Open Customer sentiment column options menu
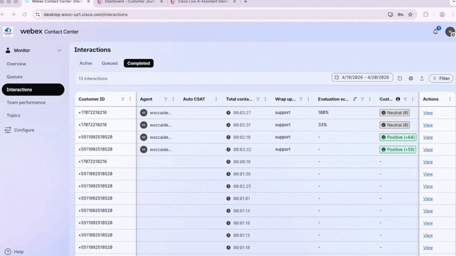 413,99
